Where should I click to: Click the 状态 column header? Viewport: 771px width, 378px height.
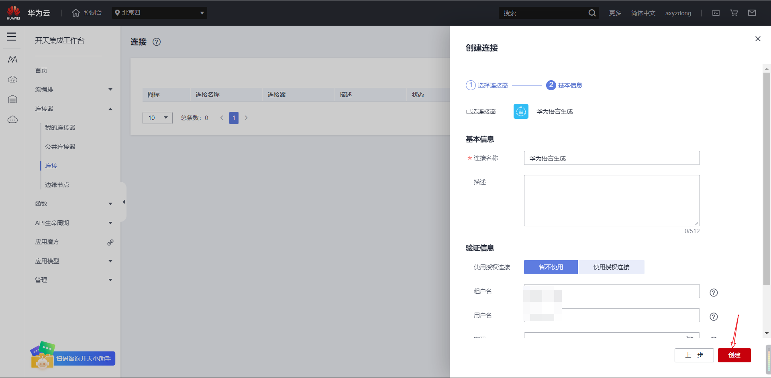point(418,95)
